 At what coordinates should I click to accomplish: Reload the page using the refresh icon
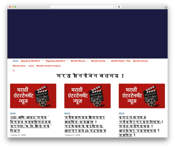(114, 7)
